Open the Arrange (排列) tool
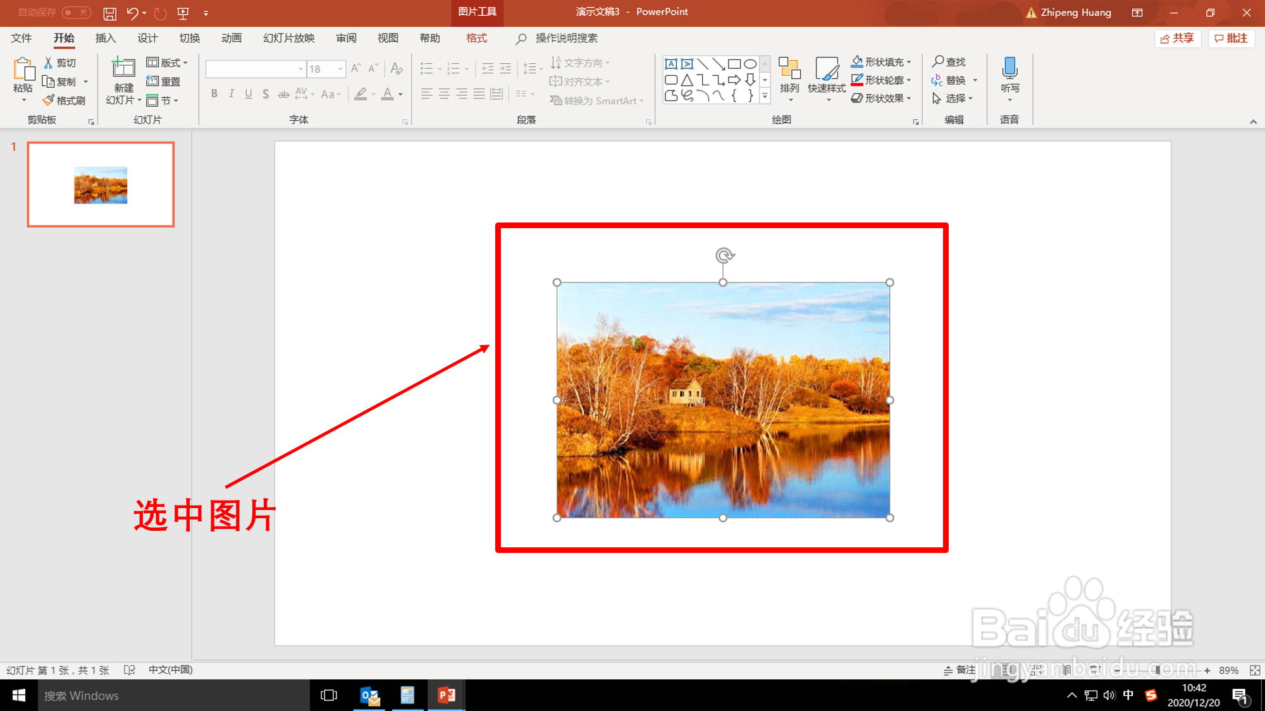Image resolution: width=1265 pixels, height=711 pixels. pyautogui.click(x=789, y=75)
